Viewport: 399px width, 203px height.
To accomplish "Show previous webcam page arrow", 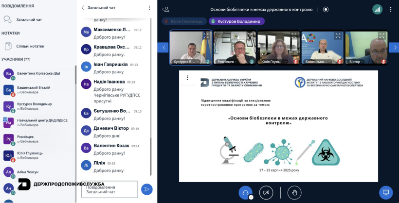I will (x=163, y=48).
